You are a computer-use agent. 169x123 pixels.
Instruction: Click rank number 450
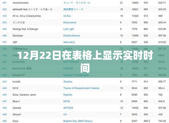pos(4,121)
